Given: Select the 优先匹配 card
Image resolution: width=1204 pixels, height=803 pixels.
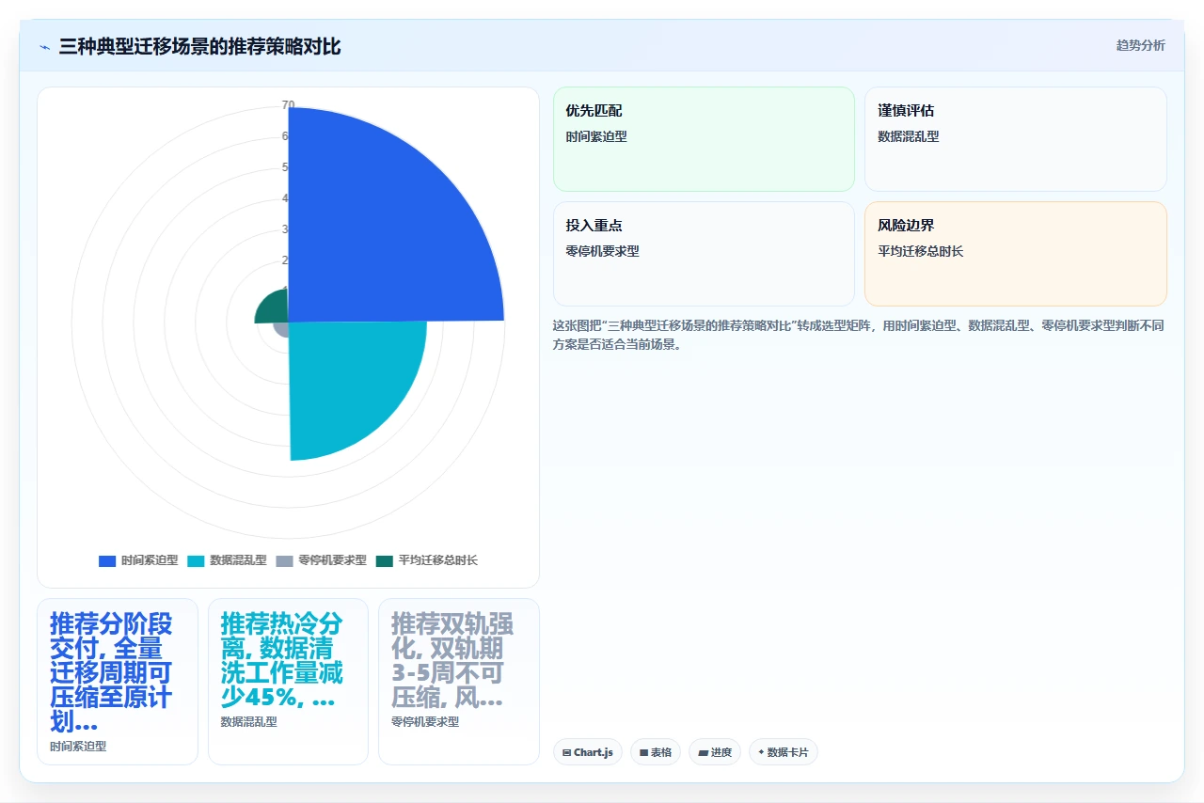Looking at the screenshot, I should coord(704,139).
